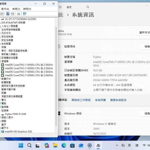Select 音效、視訊及遊戲控制器 category
This screenshot has height=150, width=150.
click(14, 51)
